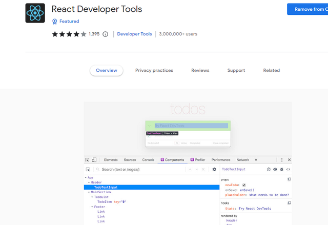Toggle the device toolbar icon in DevTools
The width and height of the screenshot is (328, 225).
tap(94, 160)
